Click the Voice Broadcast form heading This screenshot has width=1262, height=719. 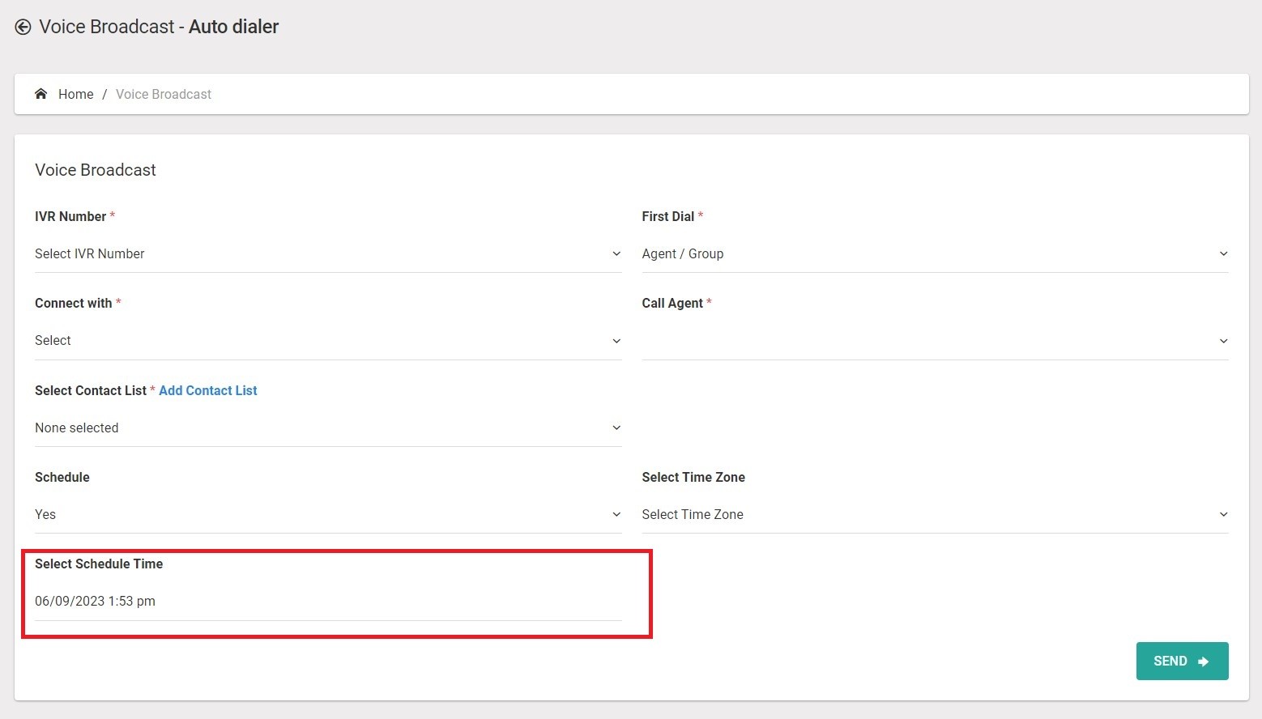click(96, 170)
